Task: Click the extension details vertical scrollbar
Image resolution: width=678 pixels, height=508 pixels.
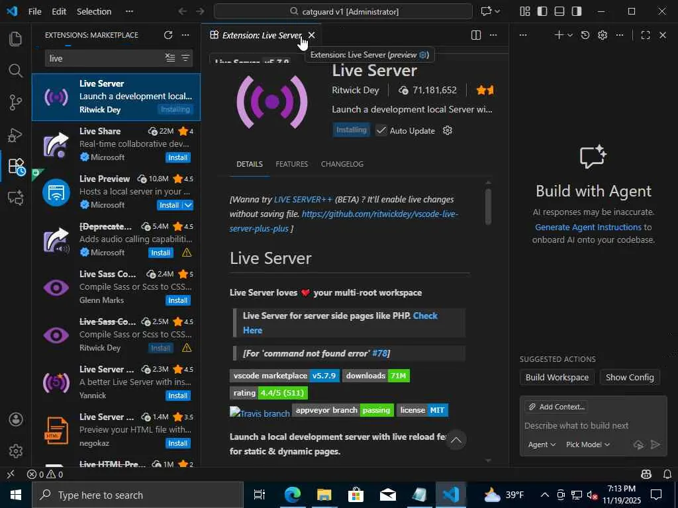Action: coord(488,206)
